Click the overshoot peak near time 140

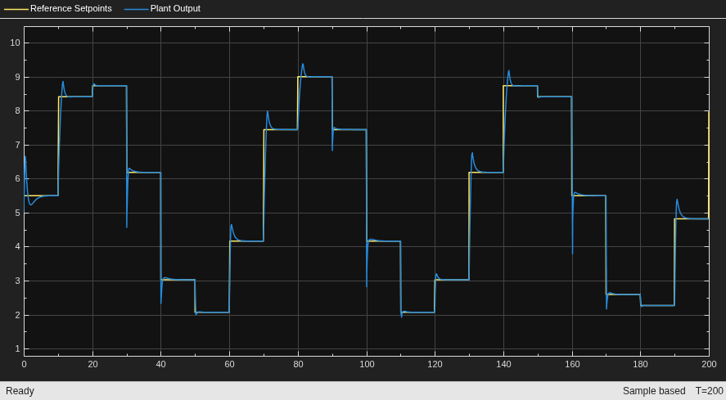[509, 71]
